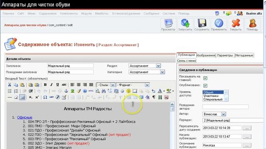Open the Find binoculars tool
The width and height of the screenshot is (266, 149).
(x=103, y=91)
